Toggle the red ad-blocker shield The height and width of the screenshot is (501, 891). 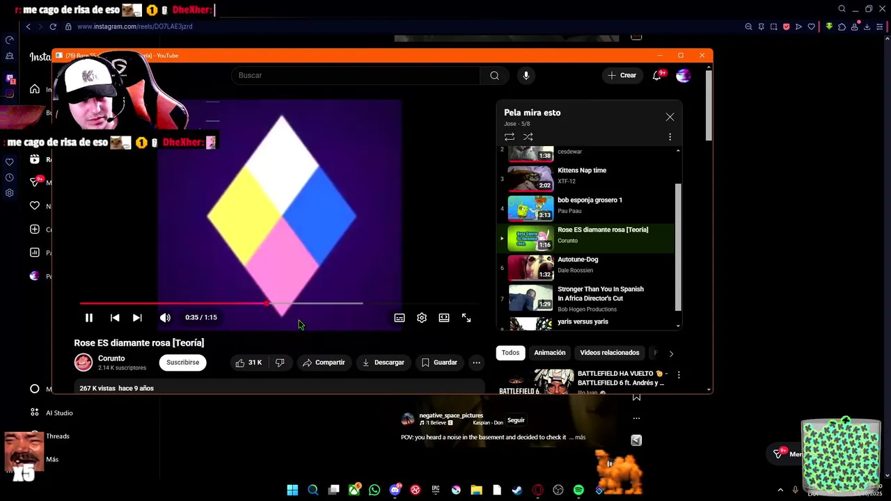pos(786,26)
